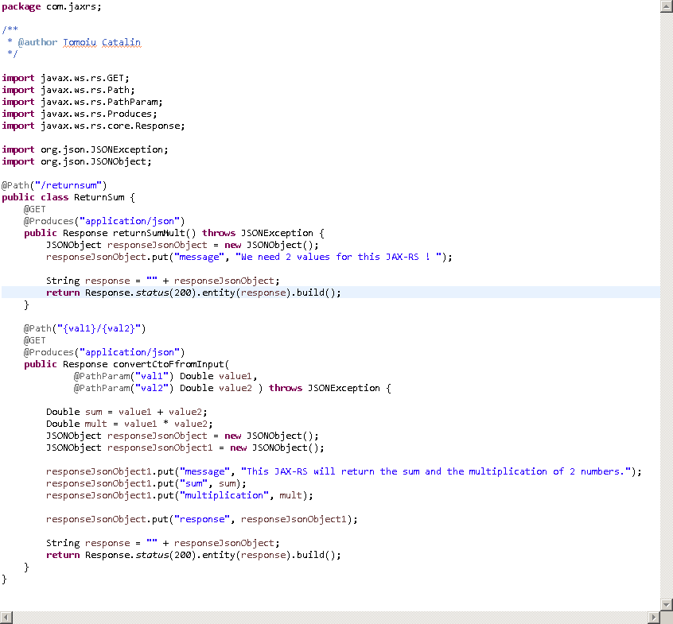
Task: Click 'responseJsonObject1 = new JSONObject()' line
Action: [x=185, y=448]
